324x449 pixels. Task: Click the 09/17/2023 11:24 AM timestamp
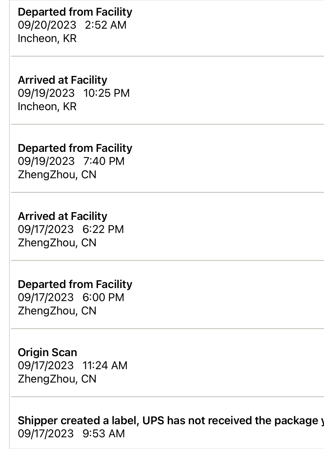point(73,366)
